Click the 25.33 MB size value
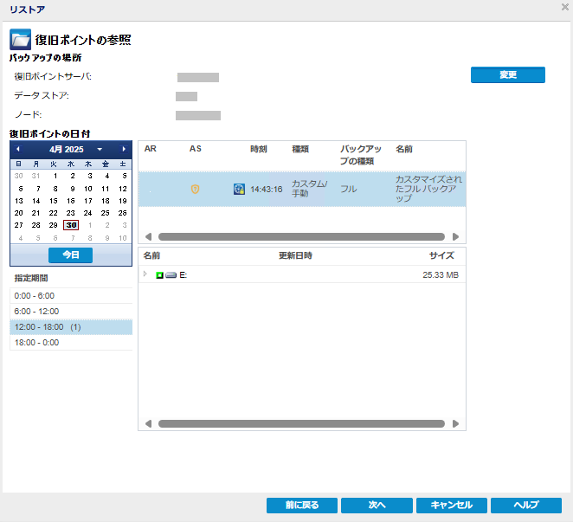This screenshot has height=522, width=573. pyautogui.click(x=441, y=275)
